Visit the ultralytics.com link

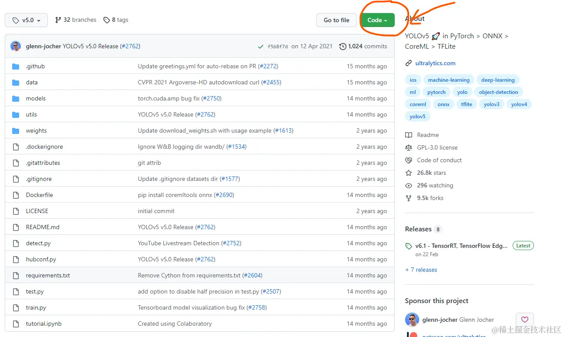[x=435, y=63]
